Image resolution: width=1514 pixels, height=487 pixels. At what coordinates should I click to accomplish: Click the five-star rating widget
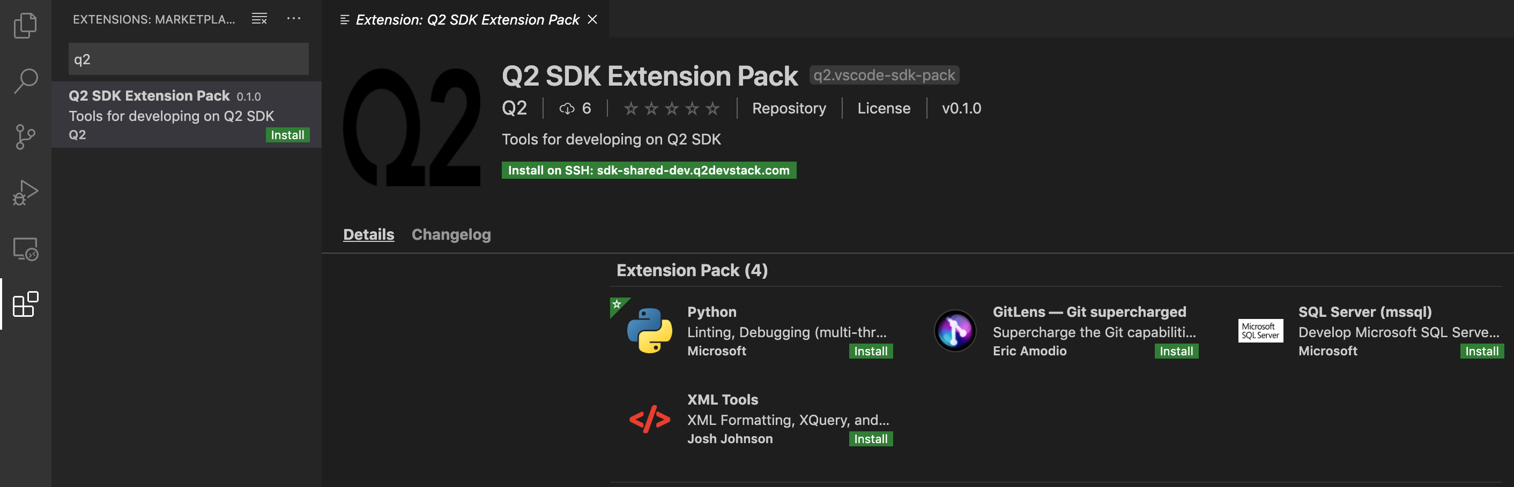(672, 109)
